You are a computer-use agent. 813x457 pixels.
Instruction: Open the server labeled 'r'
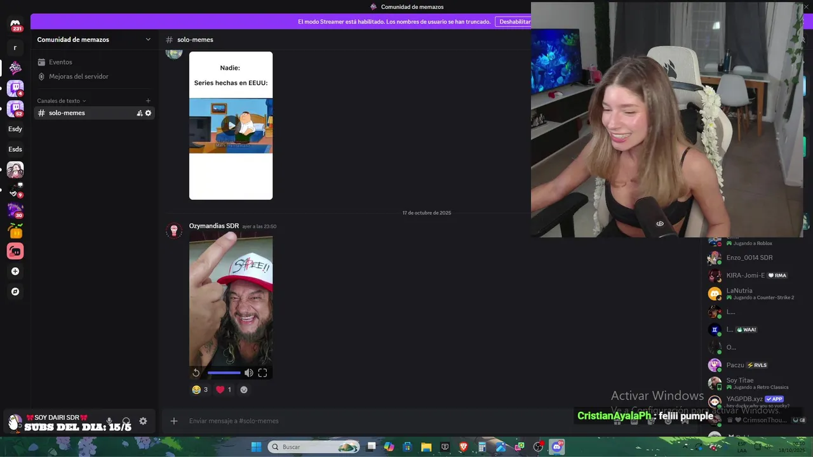click(x=15, y=48)
